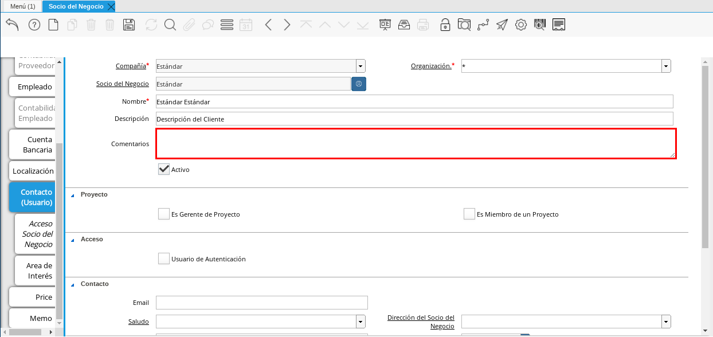Click the Refresh circular arrows icon
The image size is (713, 337).
coord(151,25)
